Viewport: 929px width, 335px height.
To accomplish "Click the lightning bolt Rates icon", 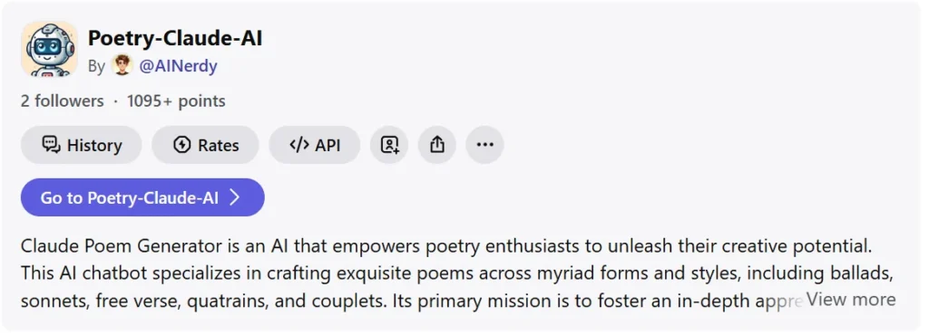I will [181, 145].
